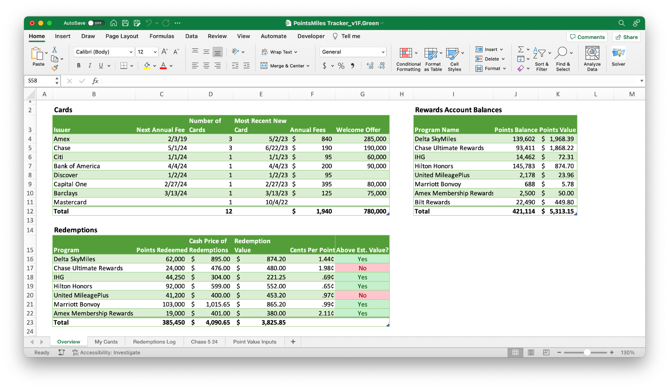
Task: Click the Wrap Text button
Action: [279, 52]
